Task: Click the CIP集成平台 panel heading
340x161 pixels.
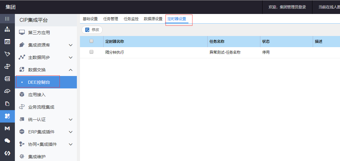Action: tap(33, 20)
